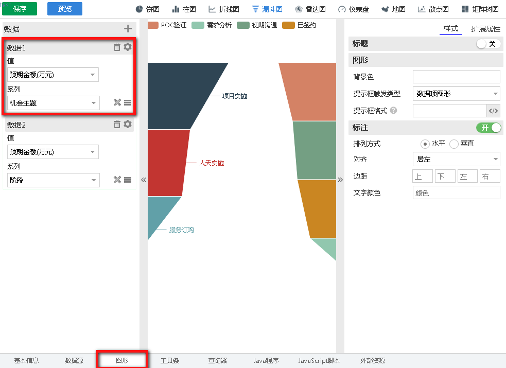Select the 饼图 pie chart type

(147, 9)
